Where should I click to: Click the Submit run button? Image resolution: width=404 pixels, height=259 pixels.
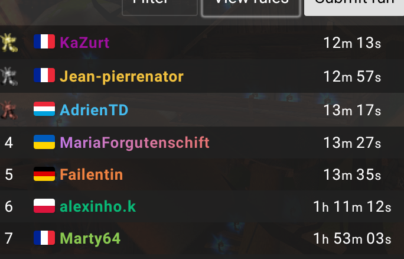[x=354, y=7]
